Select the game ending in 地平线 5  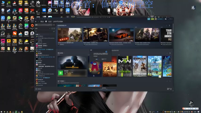[x=42, y=46]
